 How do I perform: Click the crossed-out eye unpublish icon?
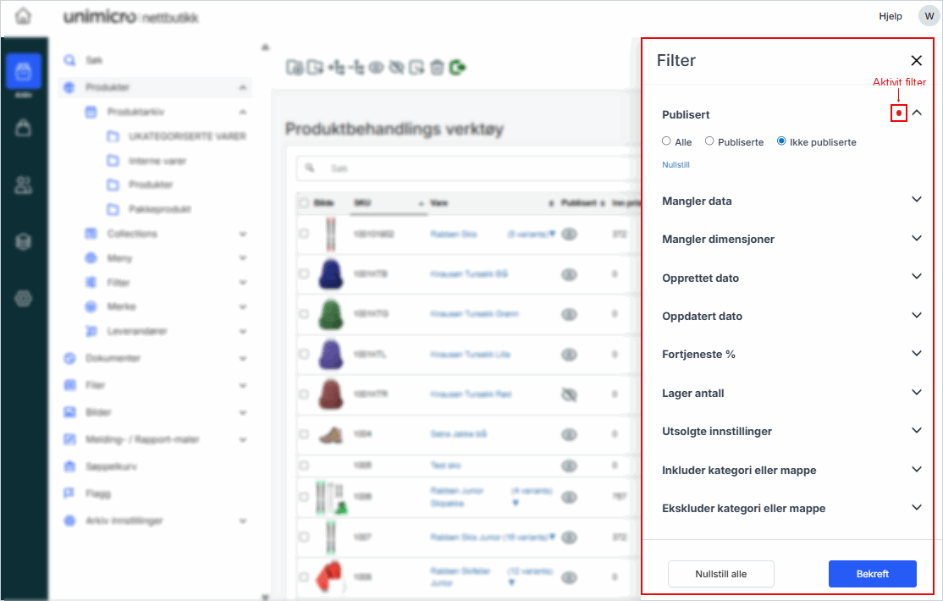pos(396,68)
